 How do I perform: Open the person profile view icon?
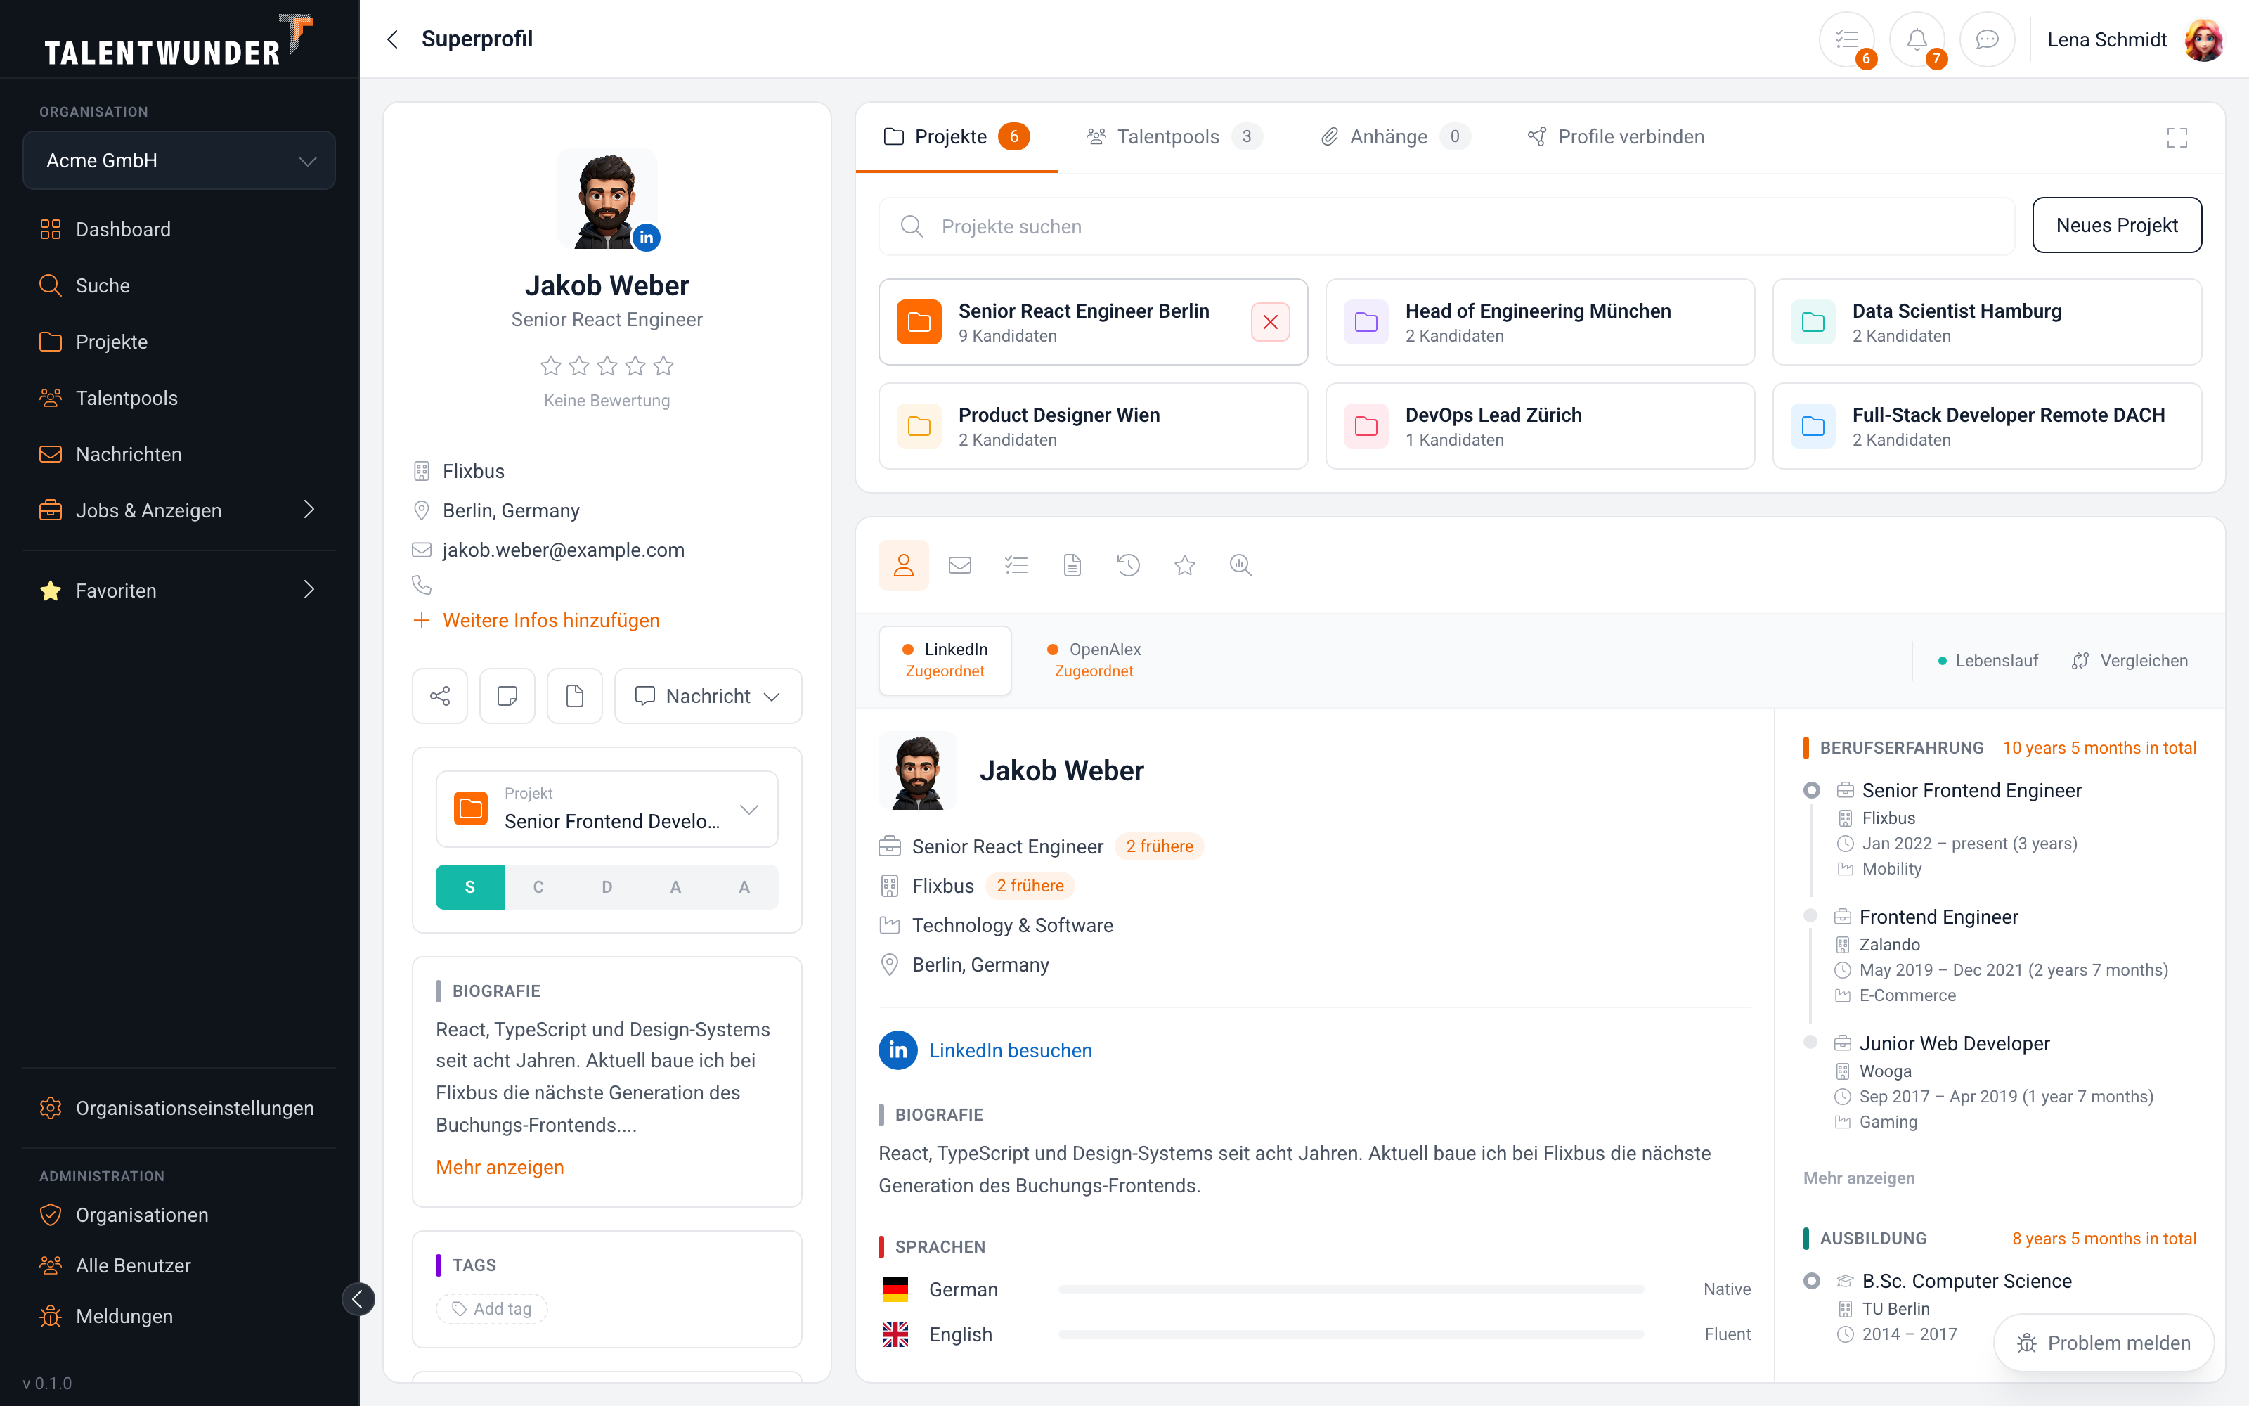click(x=903, y=565)
